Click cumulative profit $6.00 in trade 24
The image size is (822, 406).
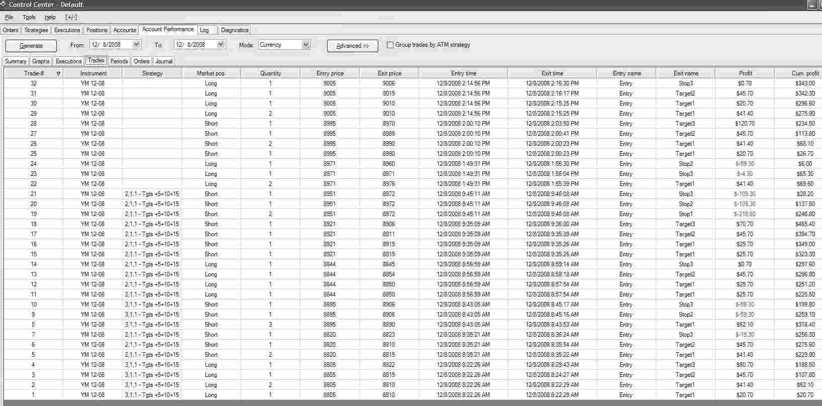point(799,164)
